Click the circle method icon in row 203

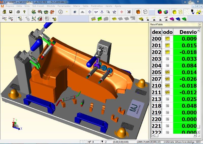(167, 59)
